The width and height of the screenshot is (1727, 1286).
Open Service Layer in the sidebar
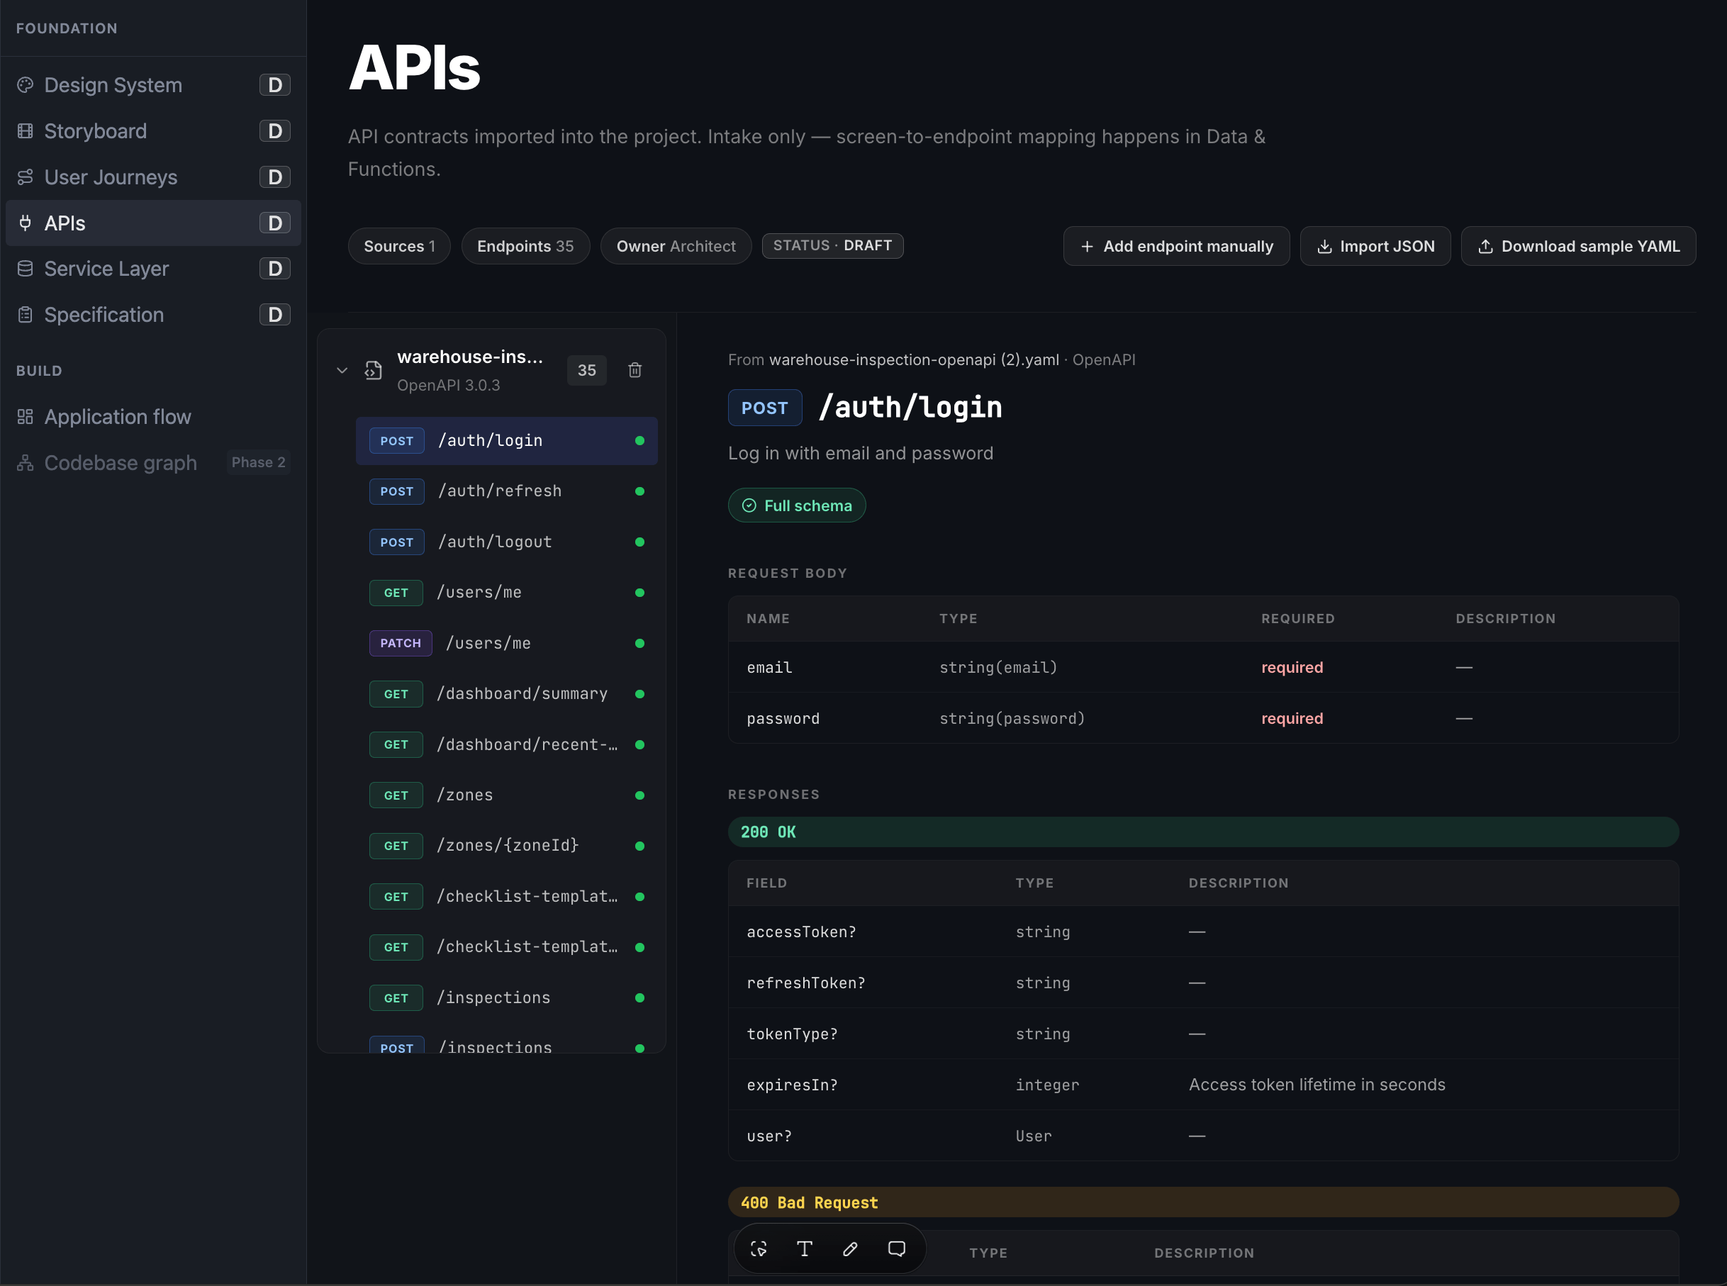pos(153,269)
